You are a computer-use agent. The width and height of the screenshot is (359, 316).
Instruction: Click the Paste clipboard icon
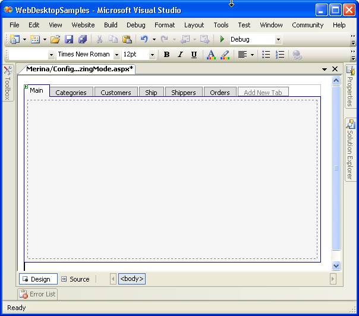point(127,39)
